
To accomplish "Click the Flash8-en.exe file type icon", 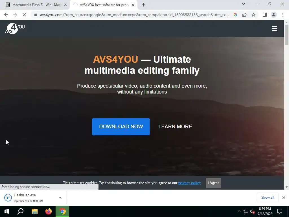I will (8, 198).
